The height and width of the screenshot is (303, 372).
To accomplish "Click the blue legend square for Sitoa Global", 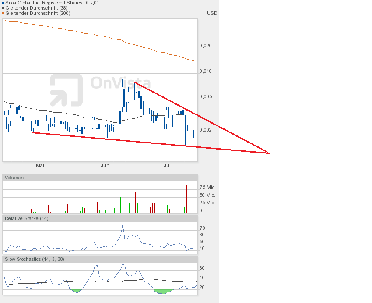I will 3,3.
